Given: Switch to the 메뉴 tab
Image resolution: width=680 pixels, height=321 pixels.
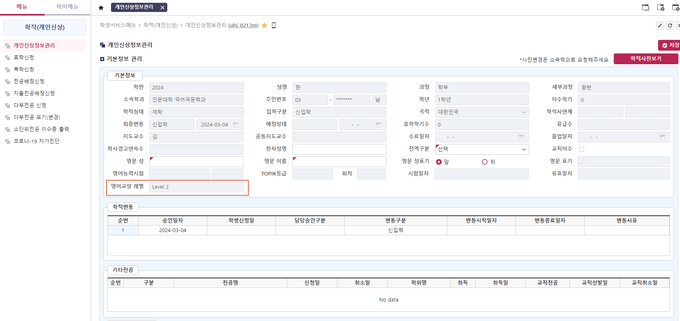Looking at the screenshot, I should (22, 7).
